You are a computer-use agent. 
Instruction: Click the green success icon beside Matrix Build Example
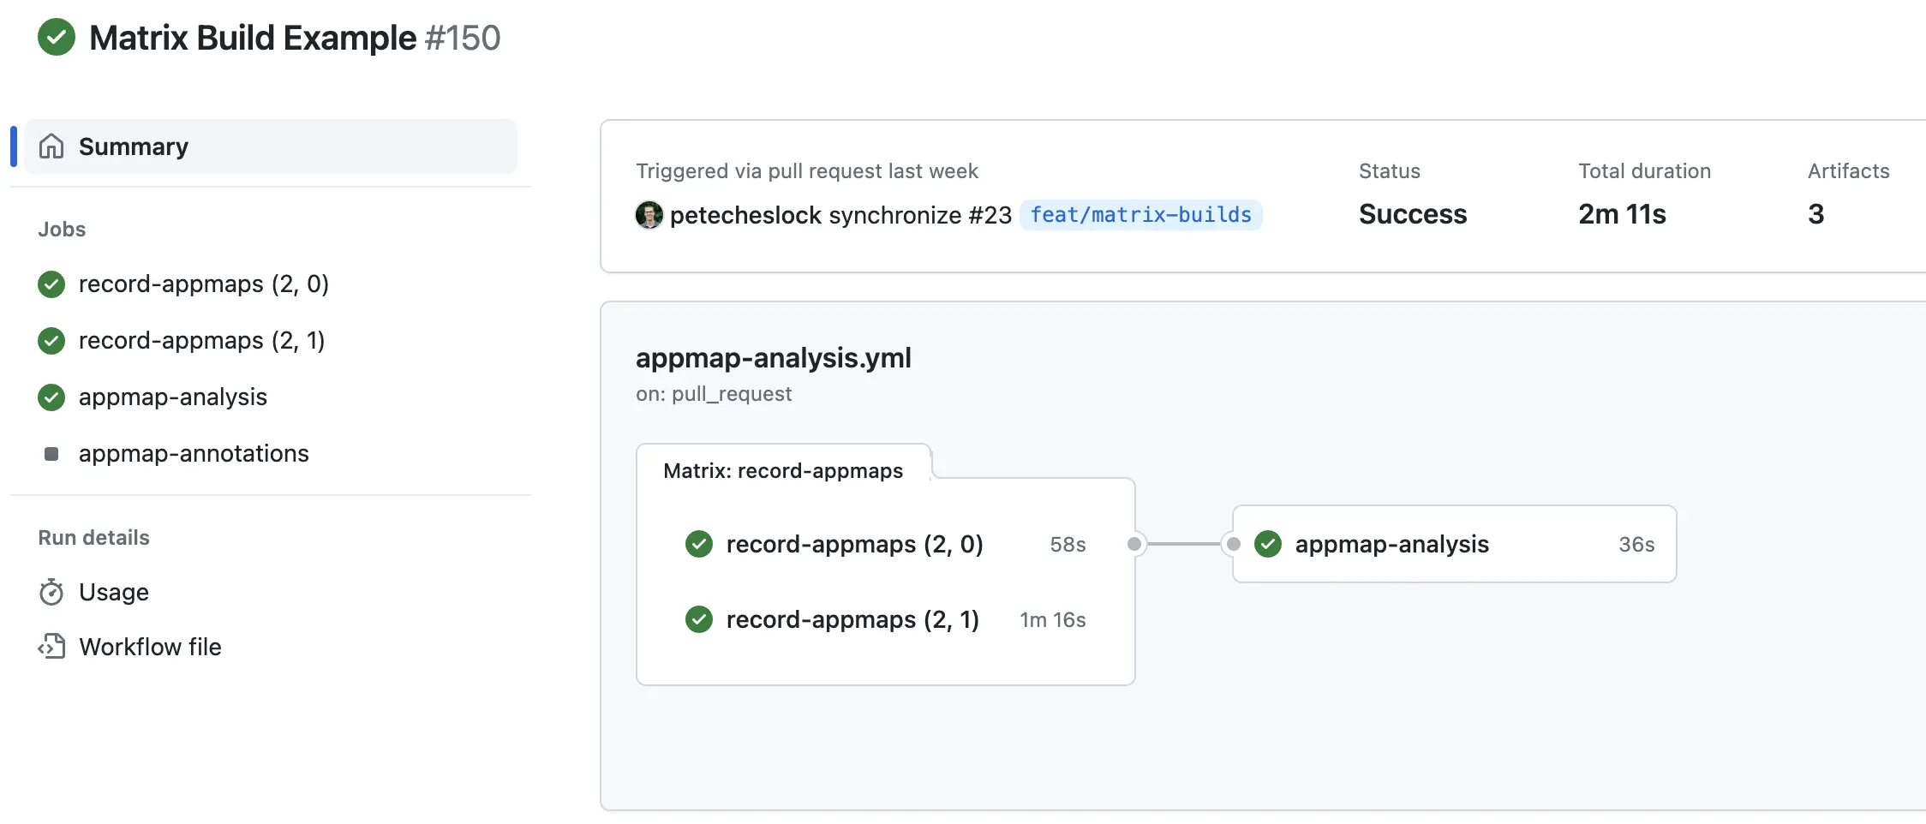tap(57, 38)
